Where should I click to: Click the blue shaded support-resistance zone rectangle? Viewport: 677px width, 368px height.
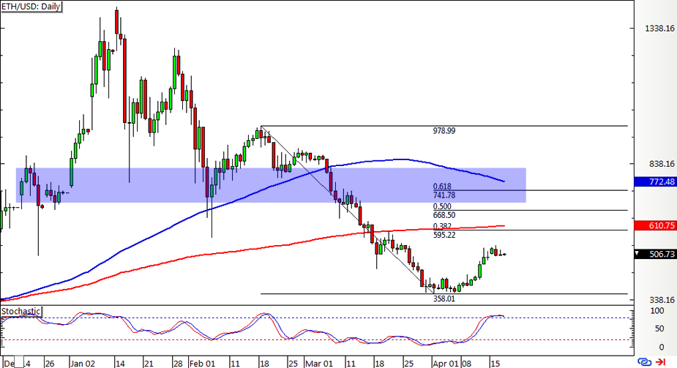271,185
